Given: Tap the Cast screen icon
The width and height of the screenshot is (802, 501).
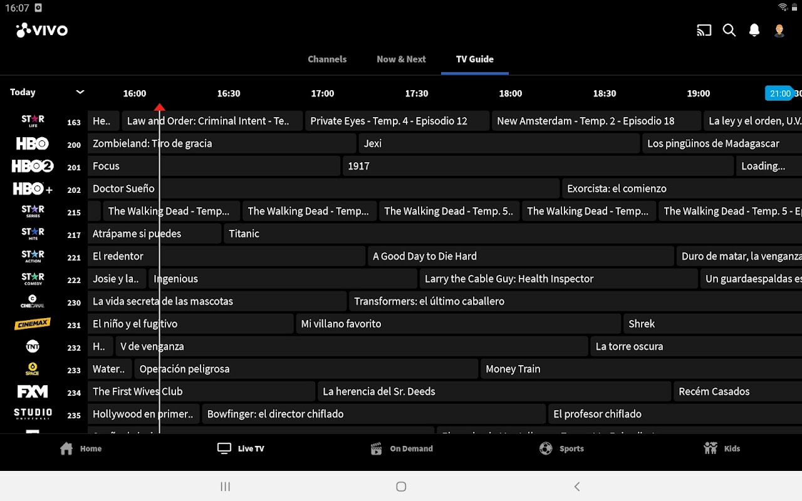Looking at the screenshot, I should (x=704, y=30).
